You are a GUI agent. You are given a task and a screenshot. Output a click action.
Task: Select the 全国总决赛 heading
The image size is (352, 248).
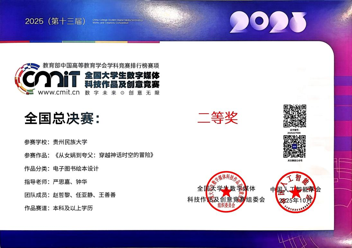click(x=62, y=118)
